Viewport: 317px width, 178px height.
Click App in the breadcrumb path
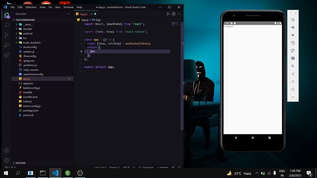(98, 20)
